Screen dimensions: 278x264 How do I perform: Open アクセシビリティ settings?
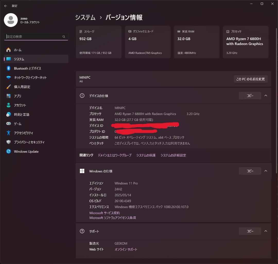coord(24,133)
